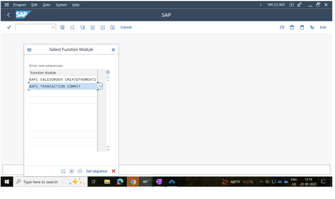Image resolution: width=335 pixels, height=199 pixels.
Task: Open the notification center icon
Action: [324, 182]
